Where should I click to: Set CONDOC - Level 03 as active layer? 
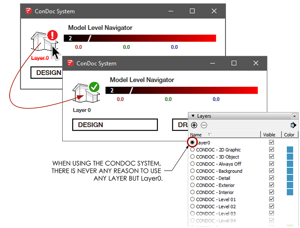coord(192,213)
